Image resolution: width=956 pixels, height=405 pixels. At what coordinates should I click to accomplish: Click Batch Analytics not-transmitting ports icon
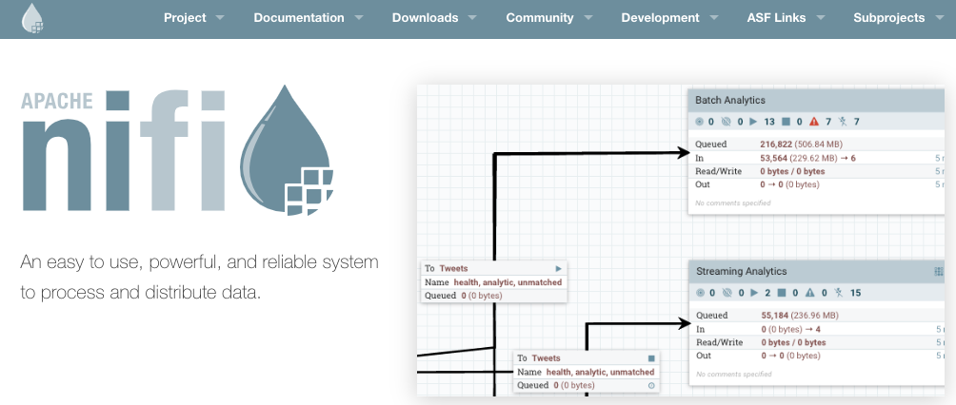coord(726,122)
